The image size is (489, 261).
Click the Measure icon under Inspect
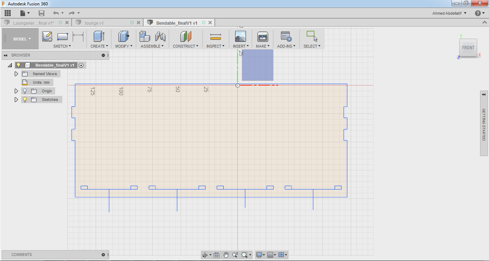[216, 37]
